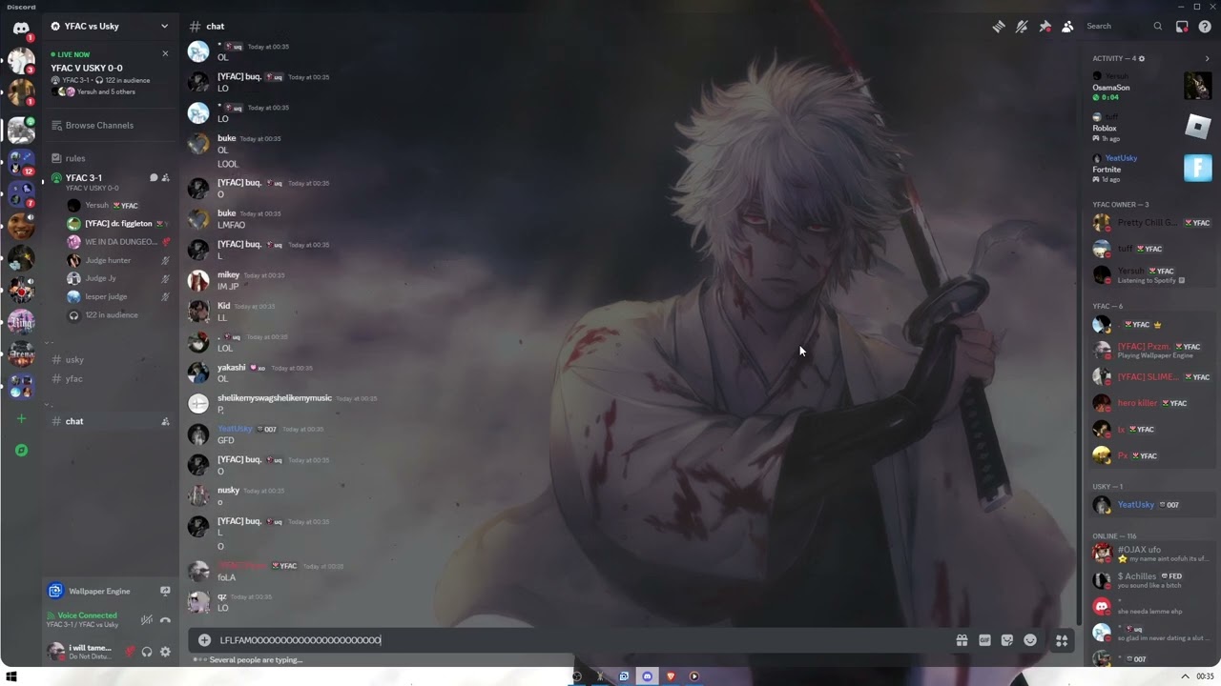This screenshot has width=1221, height=686.
Task: Collapse category above chat channel
Action: [x=49, y=403]
